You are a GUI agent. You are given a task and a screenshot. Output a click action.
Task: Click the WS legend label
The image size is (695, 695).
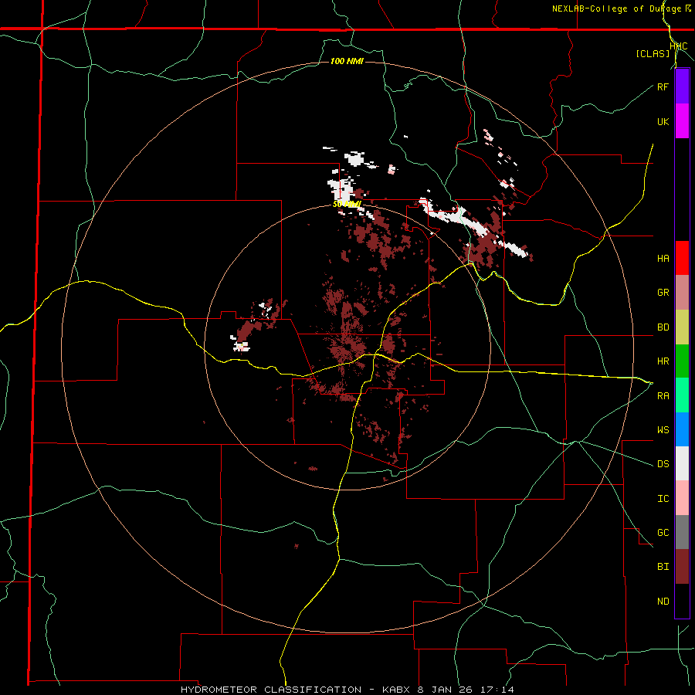click(663, 430)
